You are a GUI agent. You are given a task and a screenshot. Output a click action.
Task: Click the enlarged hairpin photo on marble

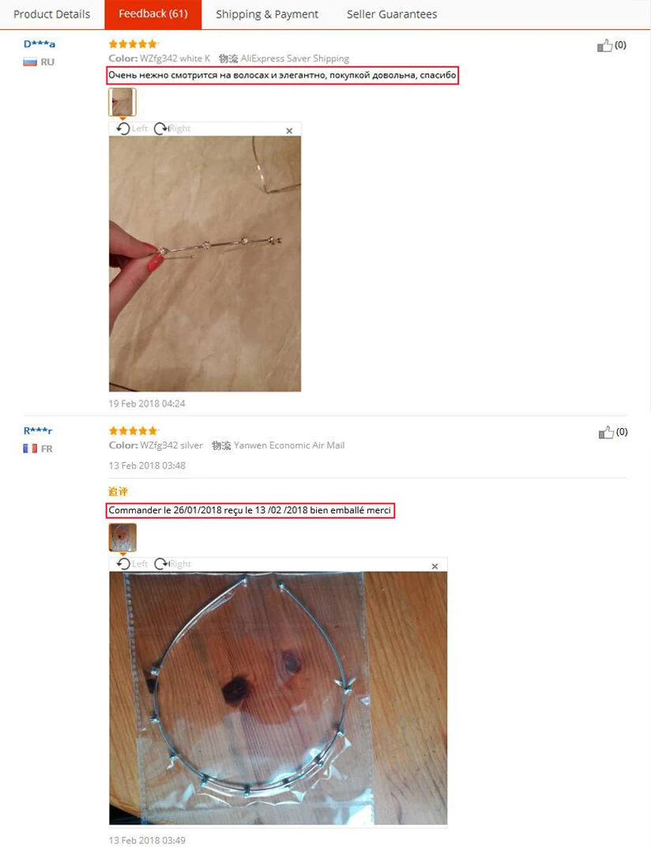tap(205, 264)
